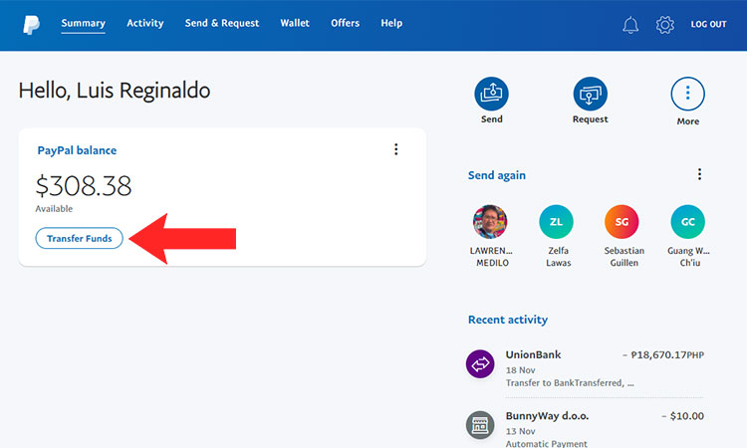The width and height of the screenshot is (747, 448).
Task: Click the Send label under icon
Action: pyautogui.click(x=492, y=119)
